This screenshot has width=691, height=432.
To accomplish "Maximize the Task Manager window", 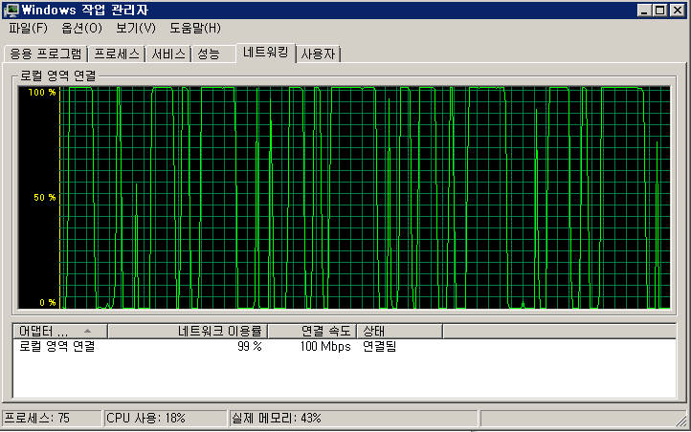I will [659, 11].
